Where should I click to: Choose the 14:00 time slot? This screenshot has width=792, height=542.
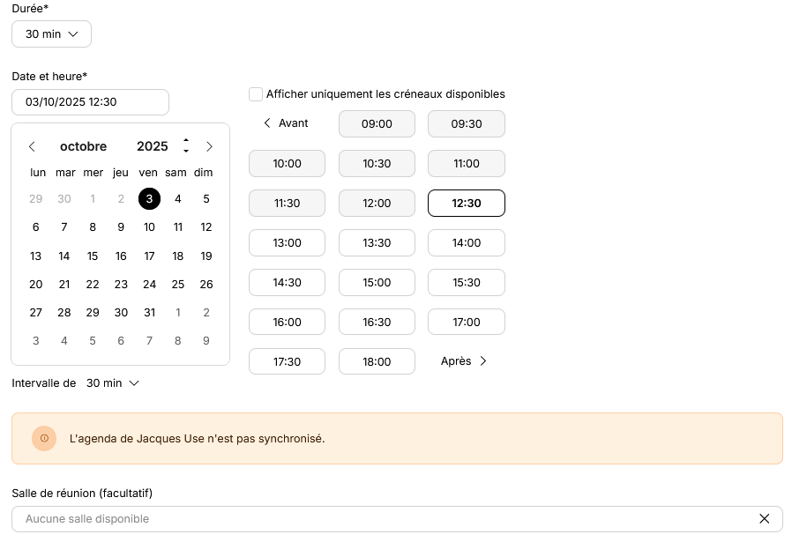tap(467, 243)
